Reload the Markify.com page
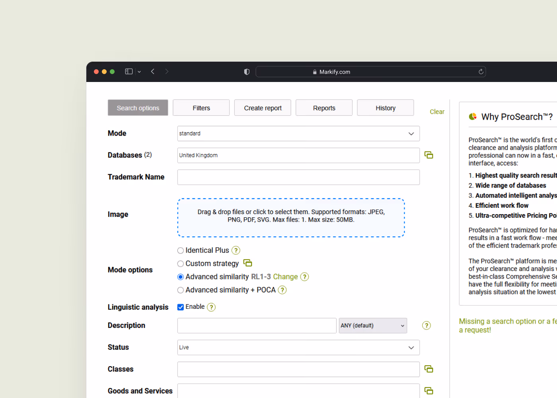 (x=481, y=72)
